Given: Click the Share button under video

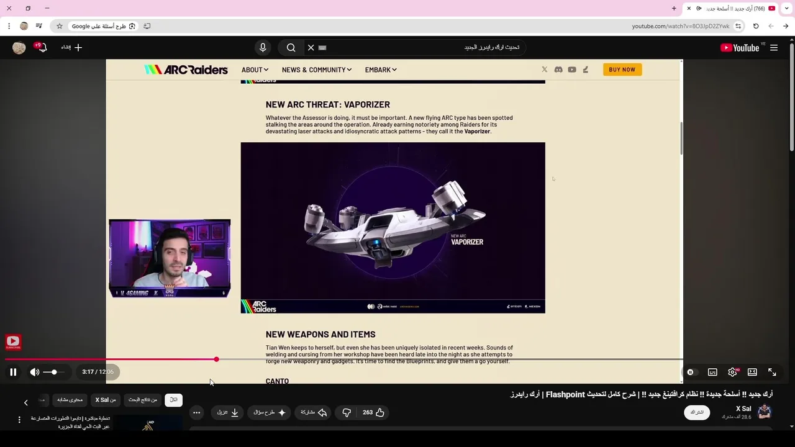Looking at the screenshot, I should [314, 412].
